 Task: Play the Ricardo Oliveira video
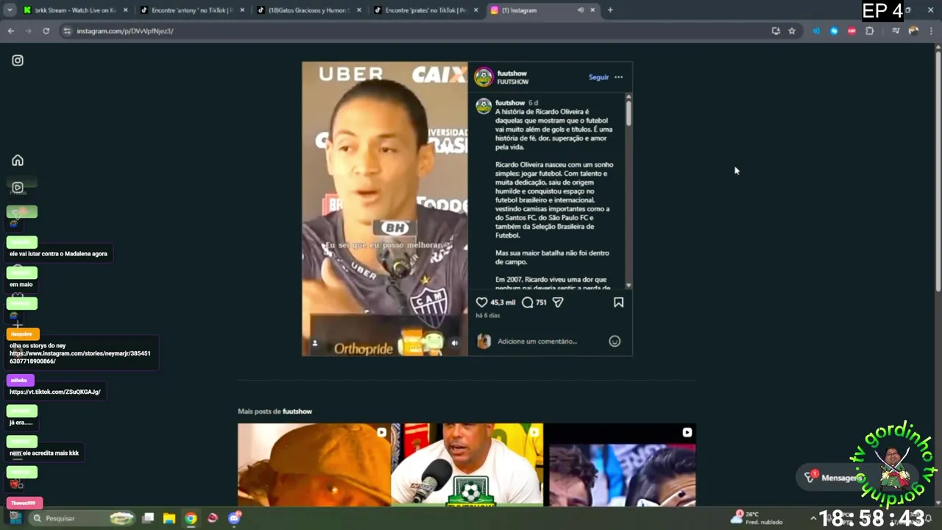385,209
